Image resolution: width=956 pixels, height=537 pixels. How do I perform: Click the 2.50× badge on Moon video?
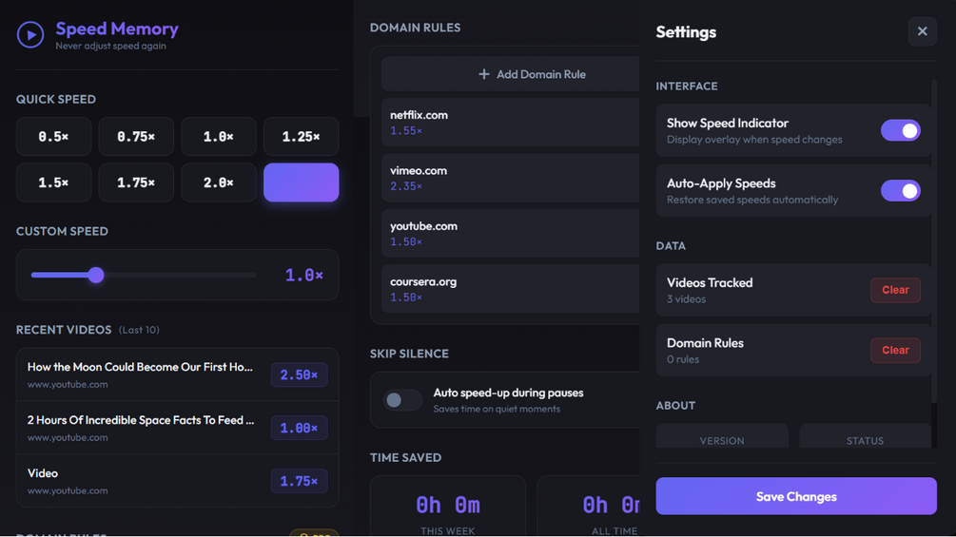pos(299,375)
